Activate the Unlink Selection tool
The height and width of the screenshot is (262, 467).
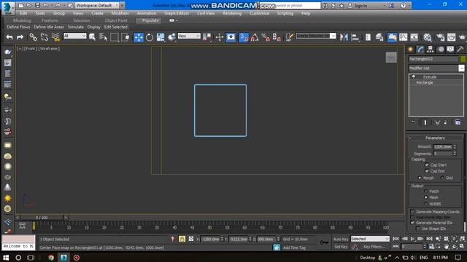tap(45, 37)
